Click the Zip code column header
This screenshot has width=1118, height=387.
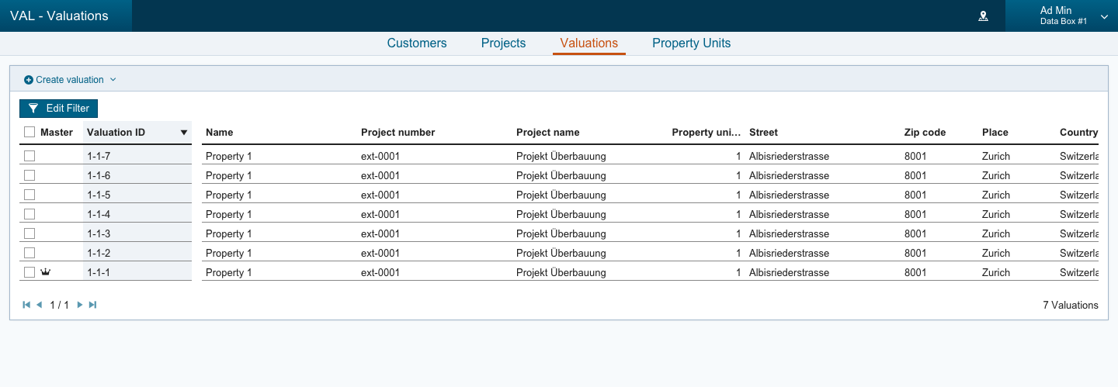click(x=925, y=133)
